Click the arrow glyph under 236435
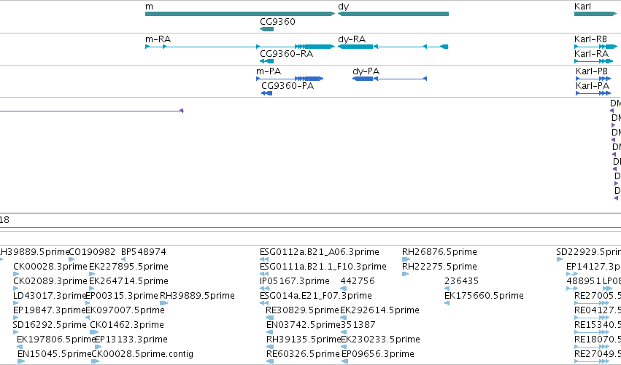This screenshot has height=365, width=621. [x=447, y=289]
